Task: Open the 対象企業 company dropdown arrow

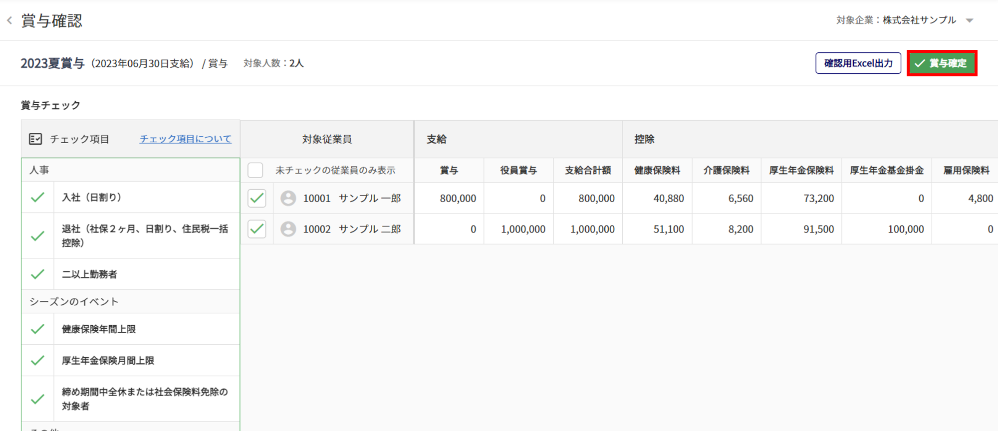Action: (x=970, y=20)
